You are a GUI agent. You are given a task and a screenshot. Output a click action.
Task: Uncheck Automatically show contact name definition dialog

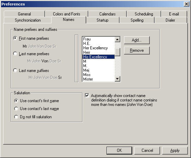coord(87,96)
